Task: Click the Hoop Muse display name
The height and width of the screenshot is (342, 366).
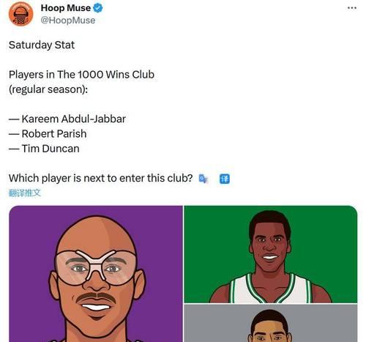Action: click(66, 8)
